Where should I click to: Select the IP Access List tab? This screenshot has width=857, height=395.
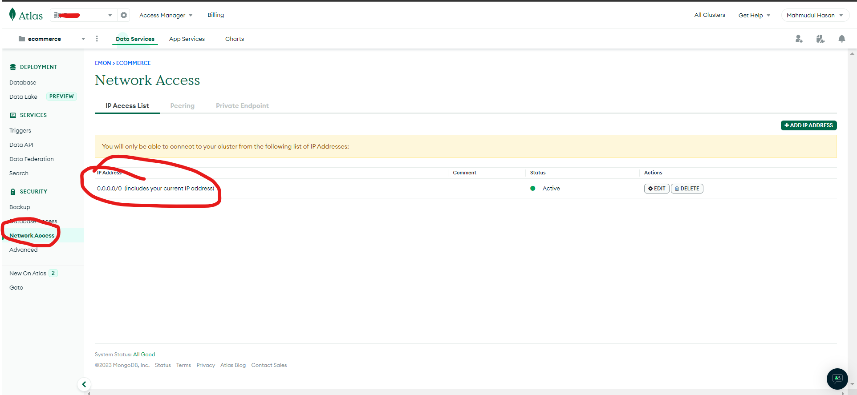(x=127, y=106)
